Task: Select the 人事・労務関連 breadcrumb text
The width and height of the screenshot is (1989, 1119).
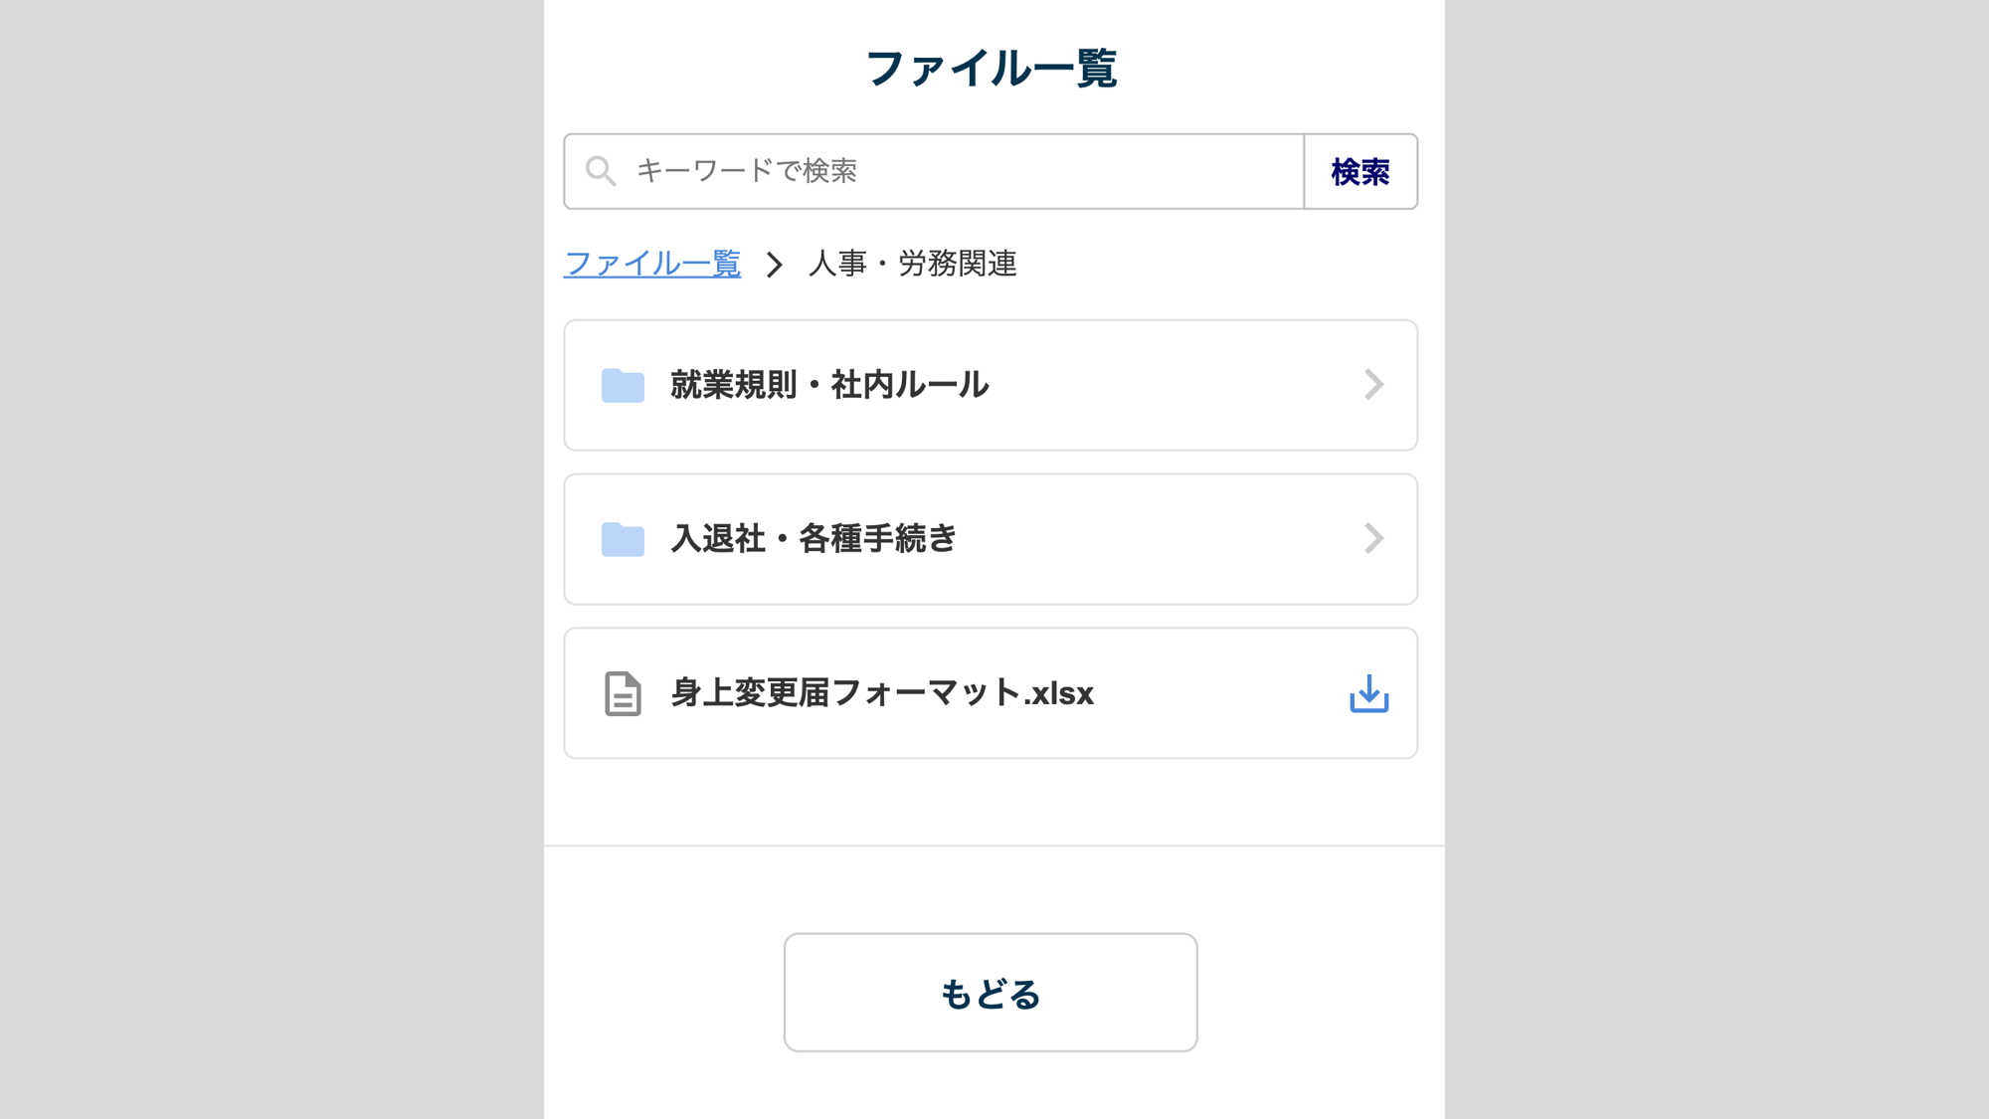Action: (x=912, y=264)
